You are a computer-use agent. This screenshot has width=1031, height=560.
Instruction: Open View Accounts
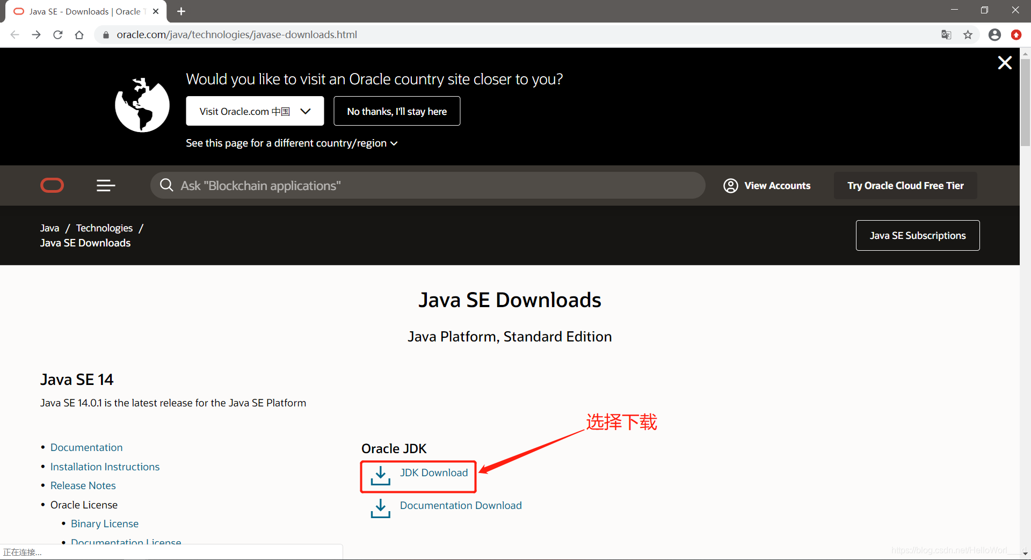click(767, 186)
